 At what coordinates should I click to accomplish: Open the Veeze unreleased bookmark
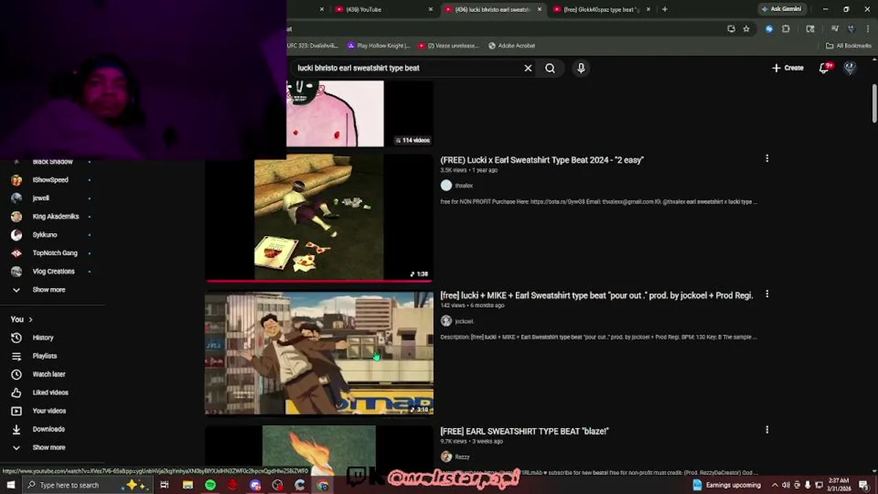click(x=449, y=46)
